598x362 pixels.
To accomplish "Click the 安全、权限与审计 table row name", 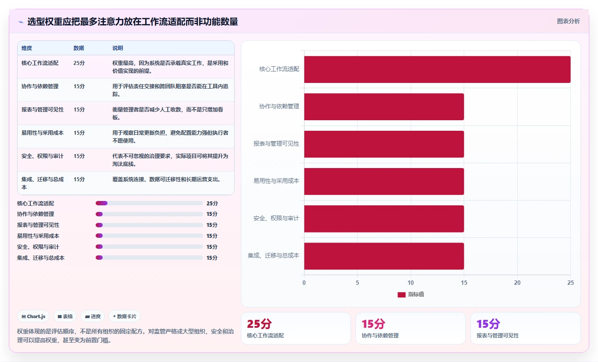I will point(43,156).
